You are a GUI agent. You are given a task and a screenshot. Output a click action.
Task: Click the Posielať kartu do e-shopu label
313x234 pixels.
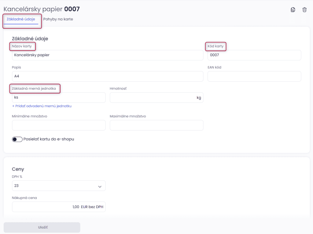[49, 139]
